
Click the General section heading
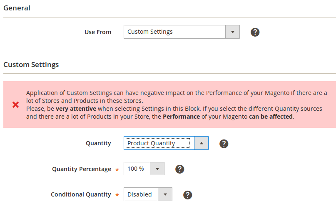click(17, 8)
